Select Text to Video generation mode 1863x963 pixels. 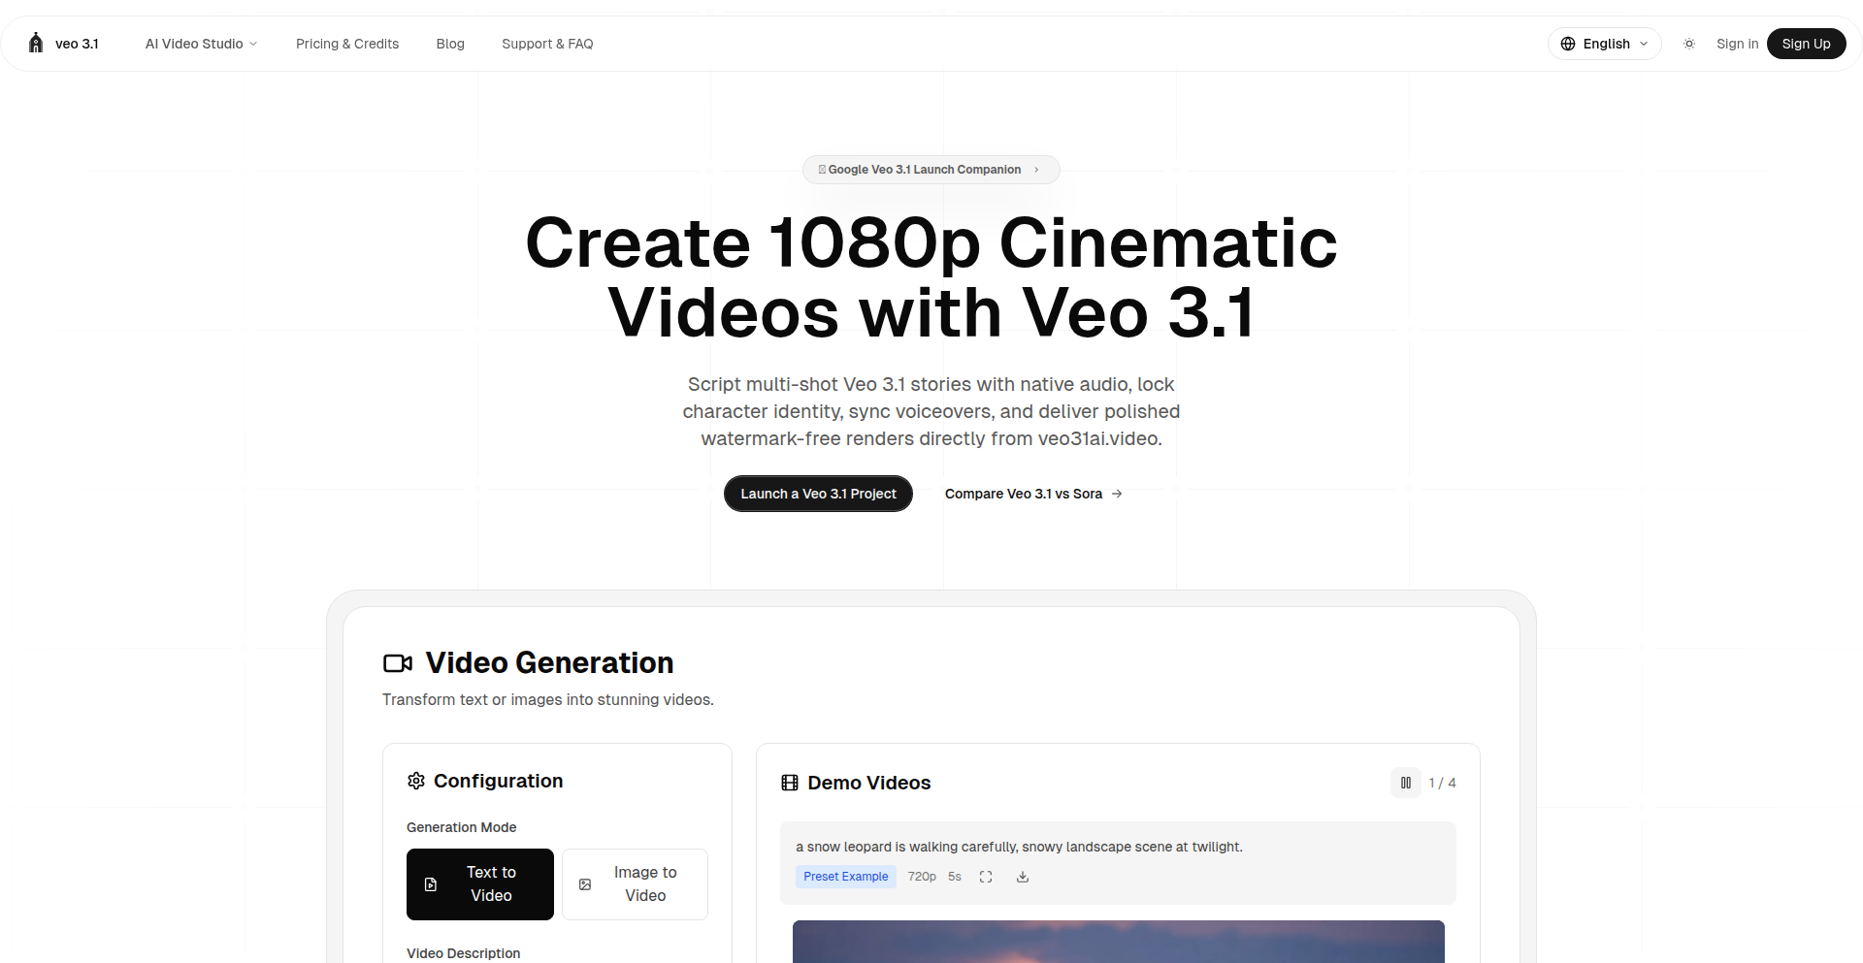coord(479,883)
